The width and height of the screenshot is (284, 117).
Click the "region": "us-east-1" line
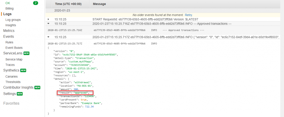point(69,72)
